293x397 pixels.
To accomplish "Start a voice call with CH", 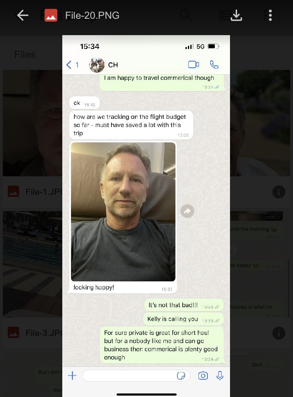I will pyautogui.click(x=214, y=65).
